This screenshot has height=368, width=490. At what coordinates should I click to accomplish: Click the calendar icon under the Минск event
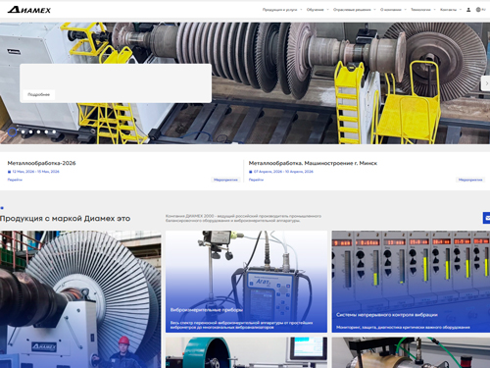pos(251,172)
